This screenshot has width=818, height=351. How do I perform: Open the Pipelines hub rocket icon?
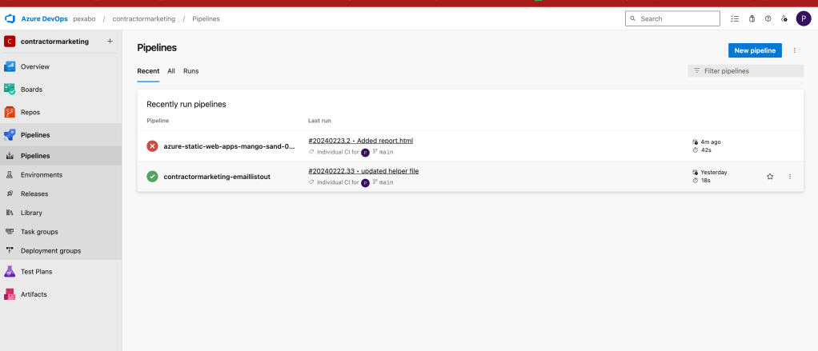point(10,135)
